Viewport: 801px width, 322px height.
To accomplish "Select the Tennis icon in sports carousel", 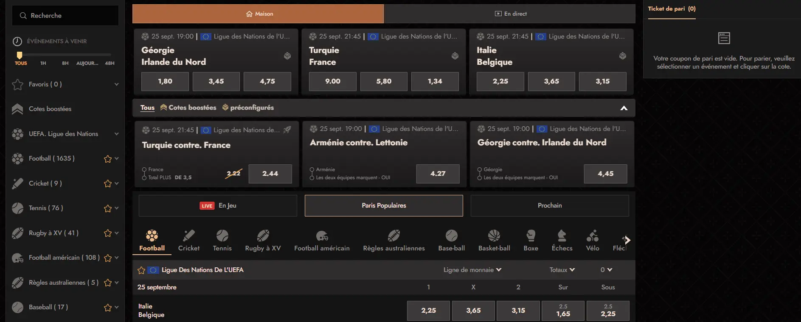I will click(222, 236).
